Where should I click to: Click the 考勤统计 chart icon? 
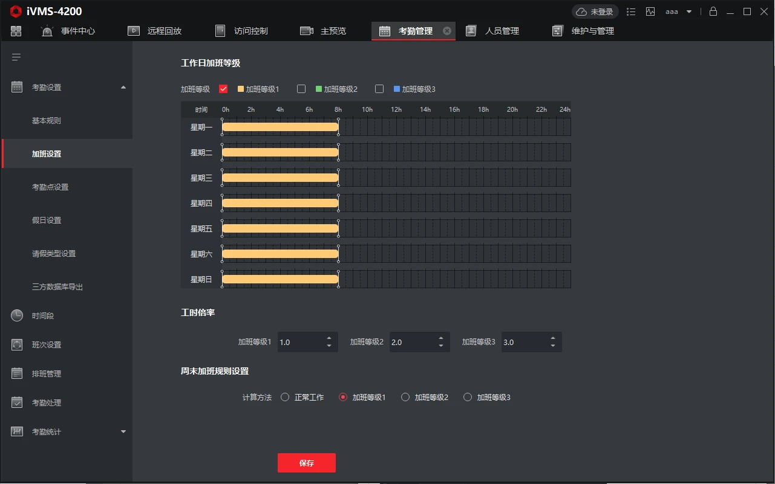coord(17,431)
